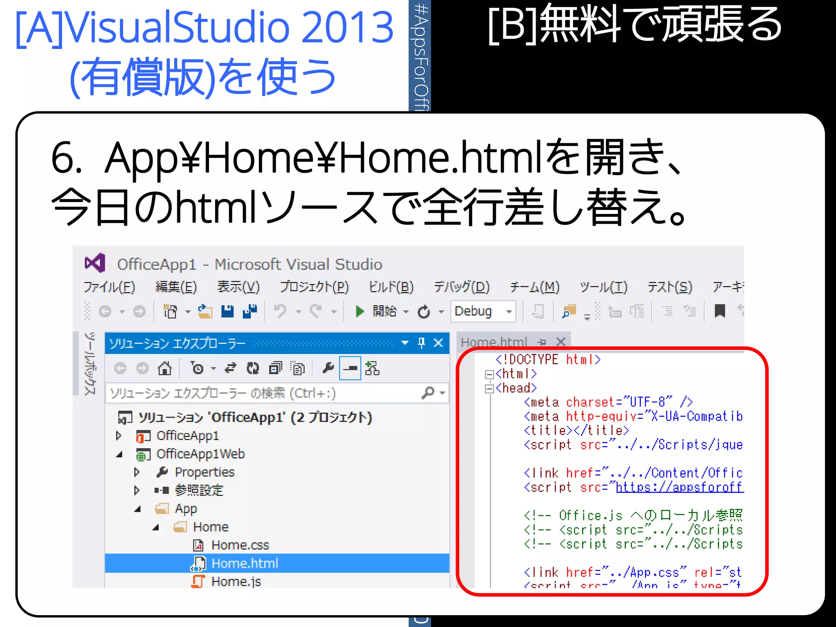836x627 pixels.
Task: Collapse the Home folder
Action: coord(156,527)
